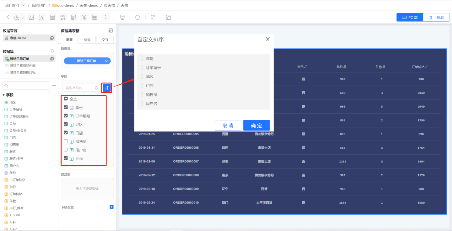Collapse the 字段 tree section
452x231 pixels.
pyautogui.click(x=4, y=95)
